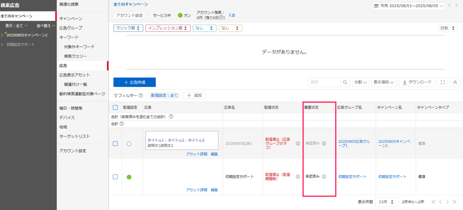Open 検索クエリー submenu item
The height and width of the screenshot is (210, 463).
point(76,56)
